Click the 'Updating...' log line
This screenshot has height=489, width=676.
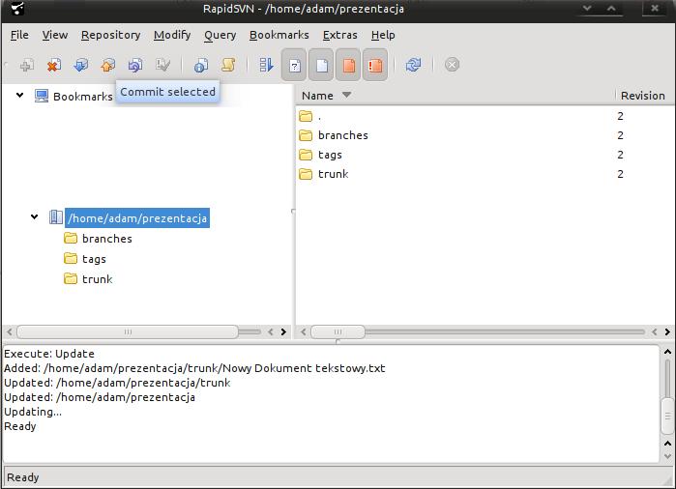coord(33,412)
